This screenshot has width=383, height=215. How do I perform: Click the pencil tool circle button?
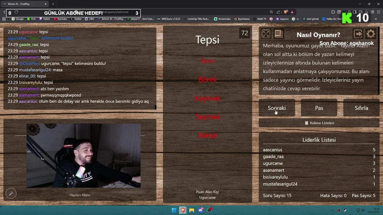tap(11, 193)
